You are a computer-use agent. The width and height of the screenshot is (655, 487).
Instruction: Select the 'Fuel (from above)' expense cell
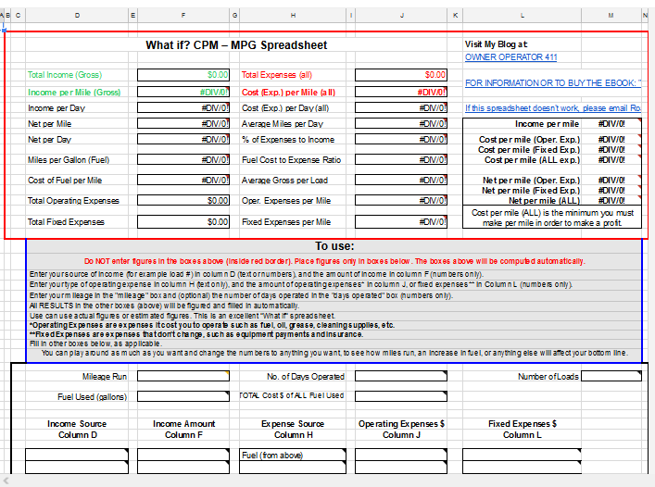click(293, 455)
